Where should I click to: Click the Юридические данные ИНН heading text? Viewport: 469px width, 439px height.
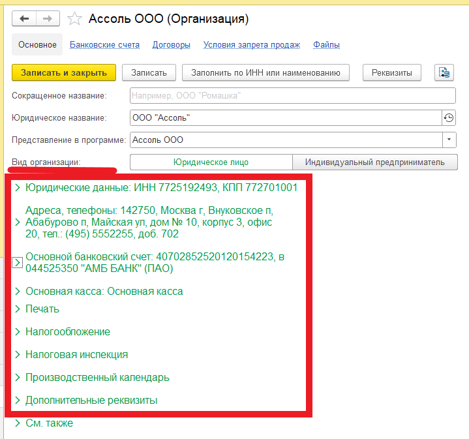click(162, 187)
